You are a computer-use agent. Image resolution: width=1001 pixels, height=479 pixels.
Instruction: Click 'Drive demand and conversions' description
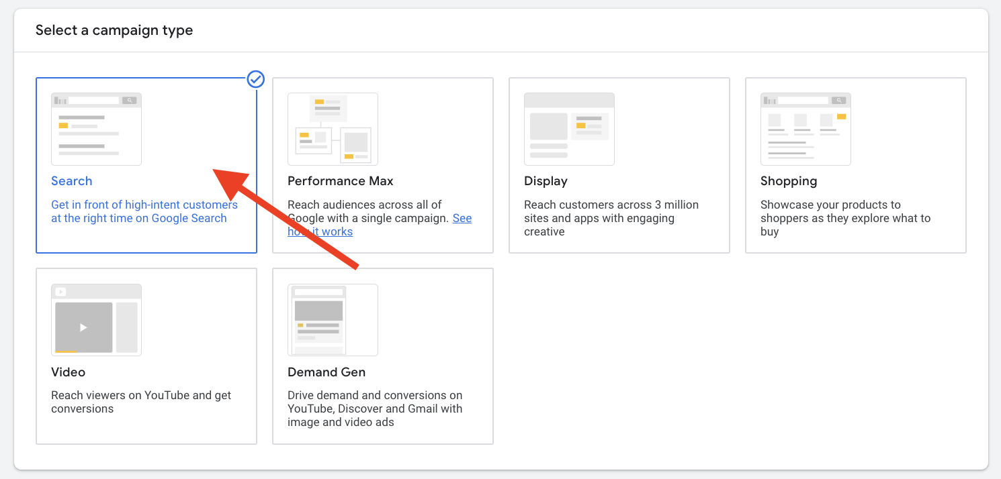[375, 409]
